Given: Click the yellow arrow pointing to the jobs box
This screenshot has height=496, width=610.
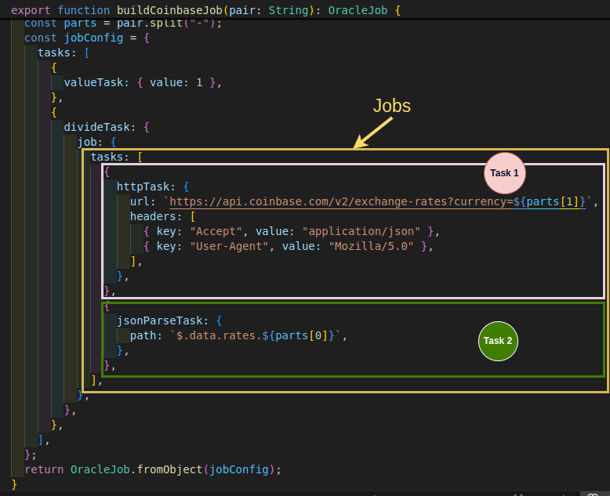Looking at the screenshot, I should 372,132.
